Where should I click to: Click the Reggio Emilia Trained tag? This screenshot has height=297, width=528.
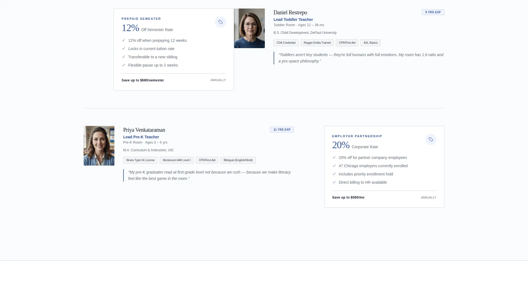click(317, 43)
